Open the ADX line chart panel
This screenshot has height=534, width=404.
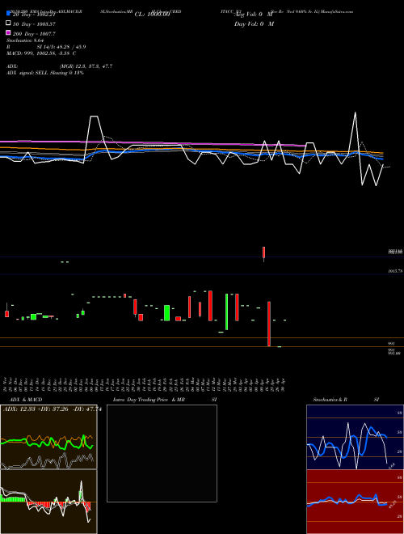(x=48, y=437)
